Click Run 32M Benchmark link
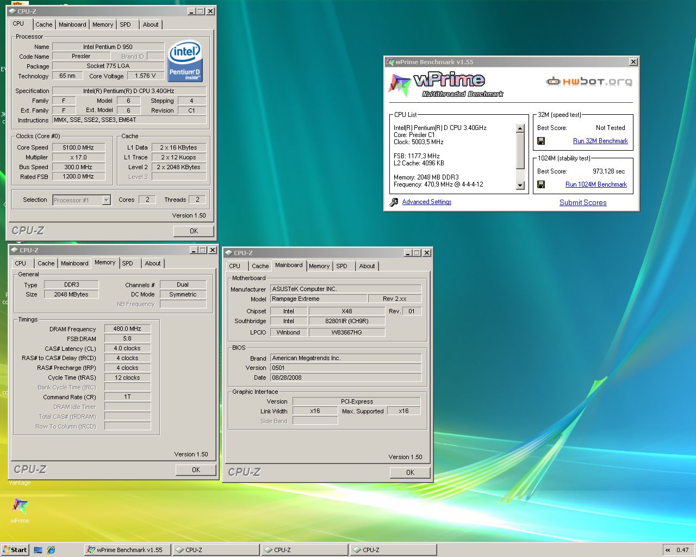The height and width of the screenshot is (557, 696). coord(600,141)
